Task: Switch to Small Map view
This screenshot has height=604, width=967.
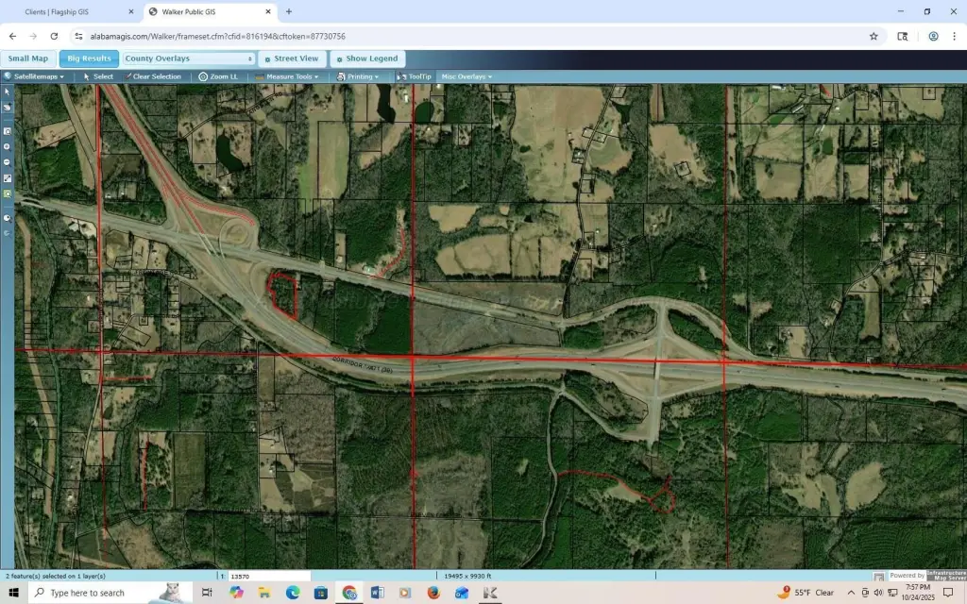Action: [x=28, y=59]
